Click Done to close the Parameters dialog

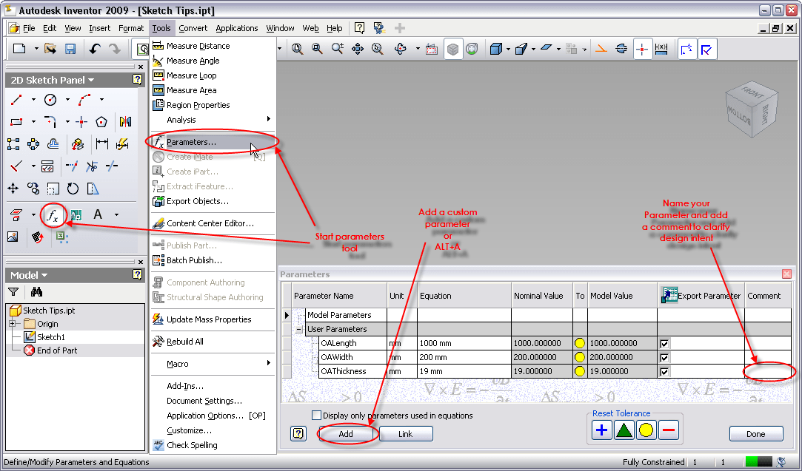pos(756,433)
